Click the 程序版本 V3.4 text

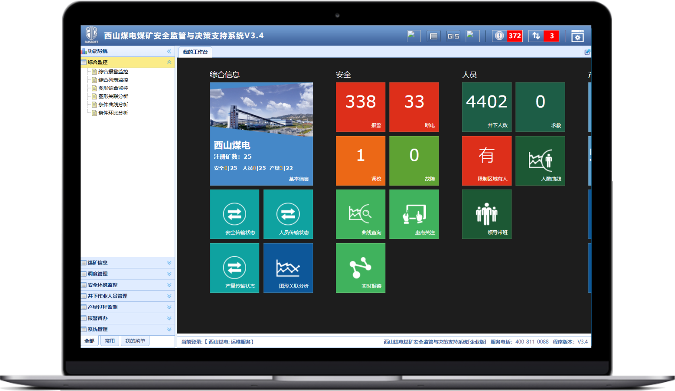570,342
